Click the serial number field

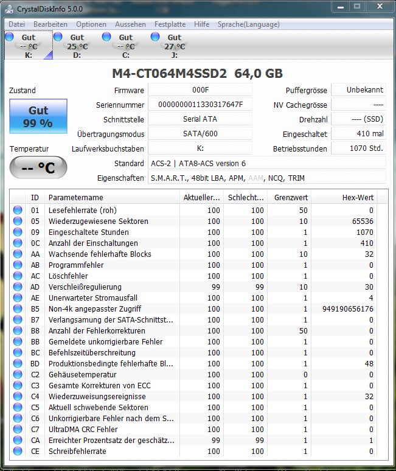click(200, 105)
